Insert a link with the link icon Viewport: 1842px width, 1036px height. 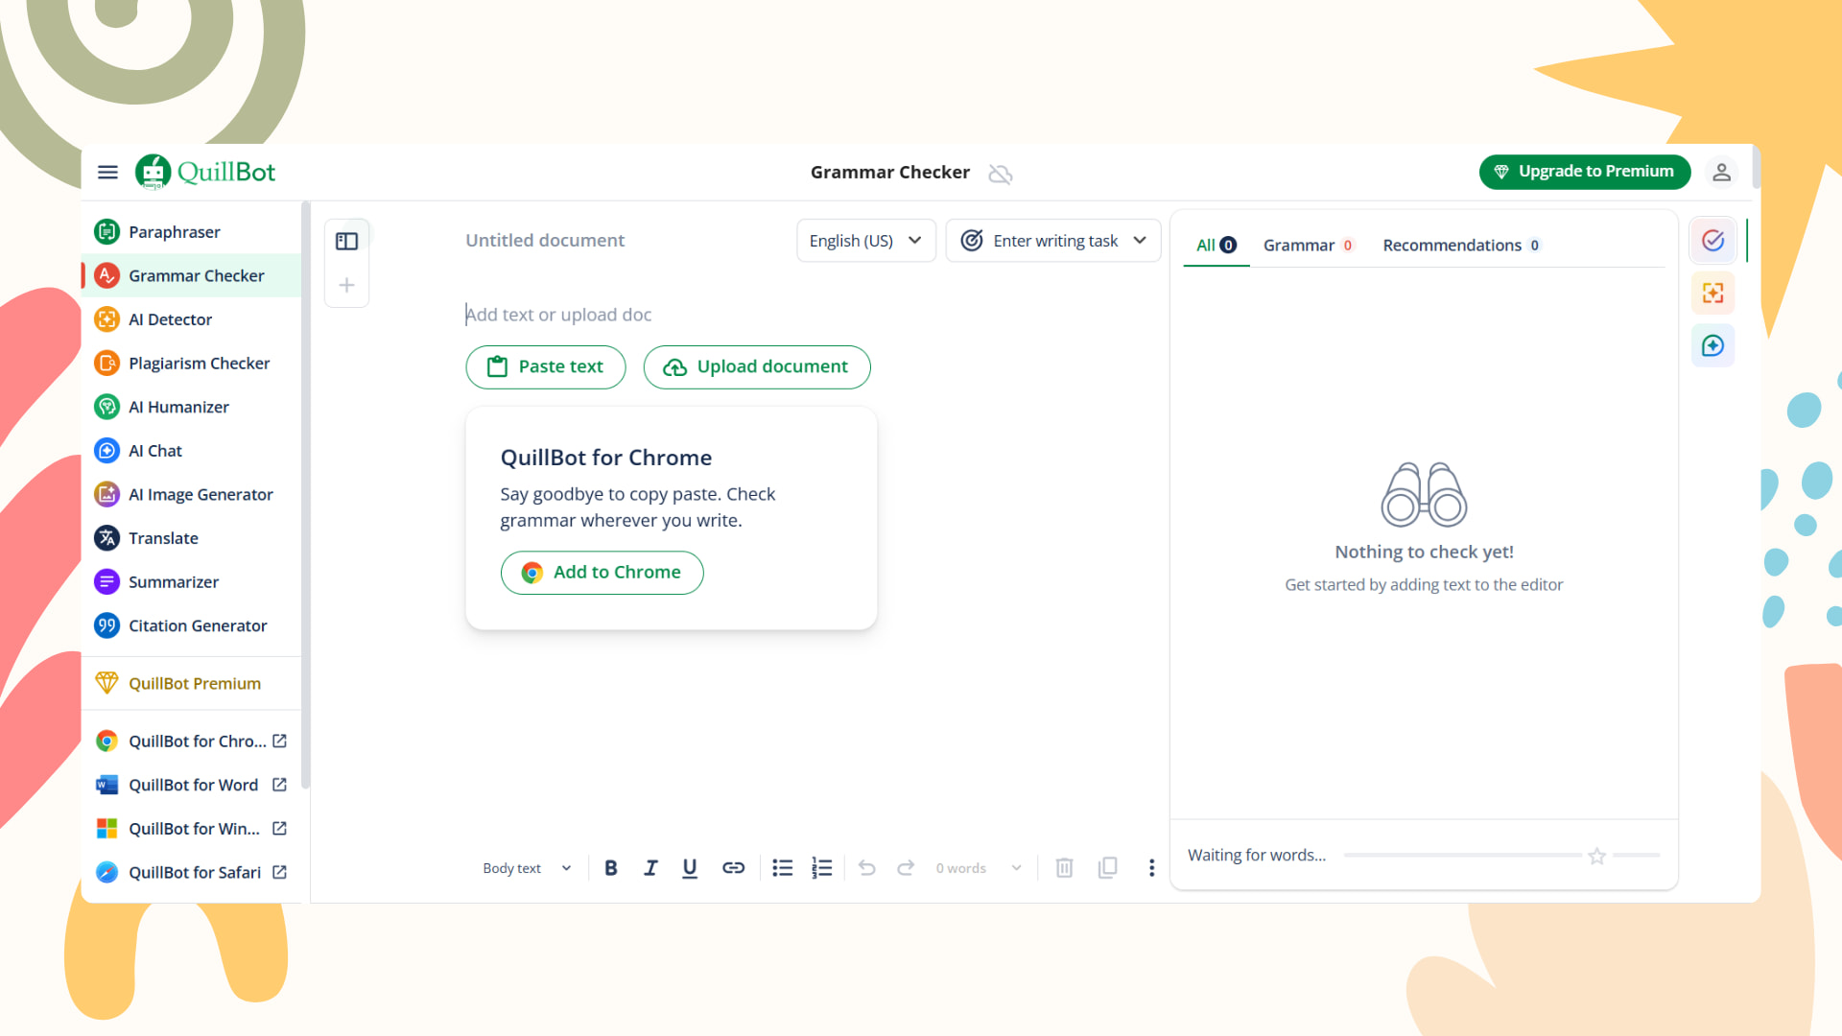point(733,868)
